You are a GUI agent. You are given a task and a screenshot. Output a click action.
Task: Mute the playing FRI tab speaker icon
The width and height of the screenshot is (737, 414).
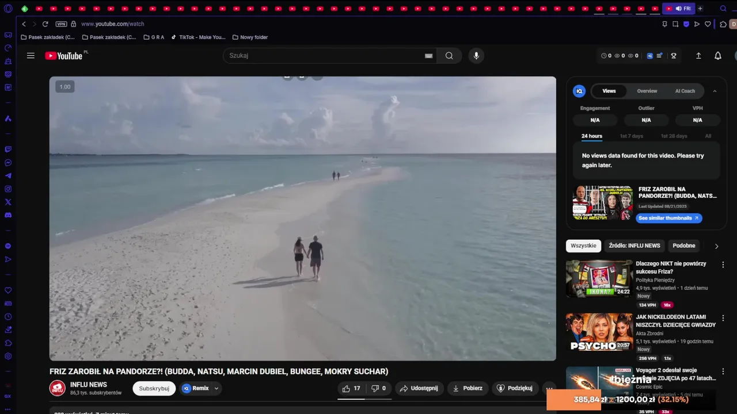(x=678, y=9)
